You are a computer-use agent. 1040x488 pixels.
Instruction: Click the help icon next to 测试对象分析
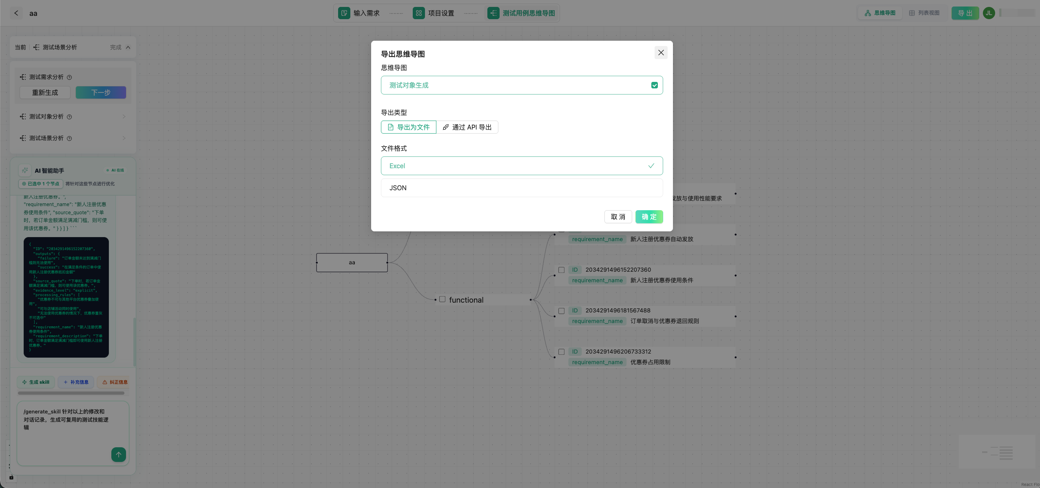tap(69, 117)
